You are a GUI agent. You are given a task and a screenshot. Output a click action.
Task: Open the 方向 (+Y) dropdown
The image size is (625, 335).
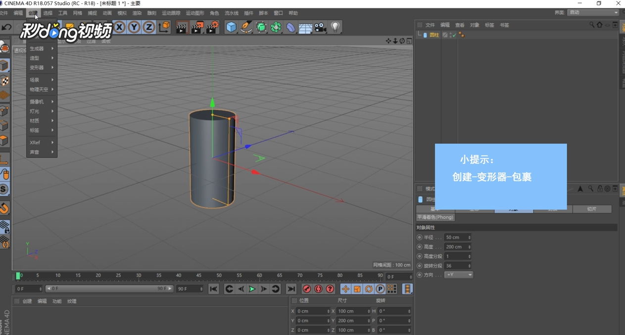(459, 275)
